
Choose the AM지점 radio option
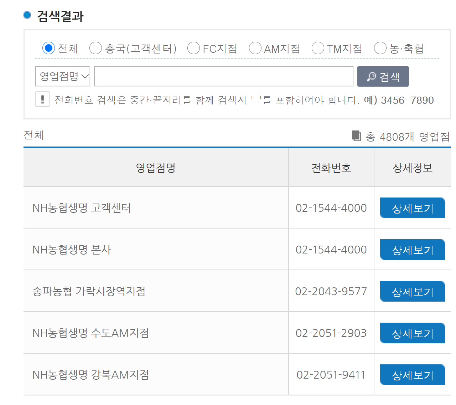[255, 48]
